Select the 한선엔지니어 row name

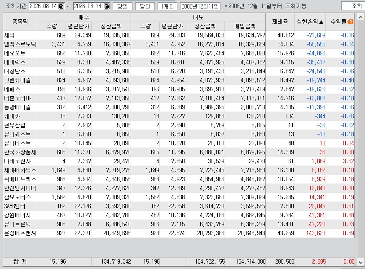[20, 188]
